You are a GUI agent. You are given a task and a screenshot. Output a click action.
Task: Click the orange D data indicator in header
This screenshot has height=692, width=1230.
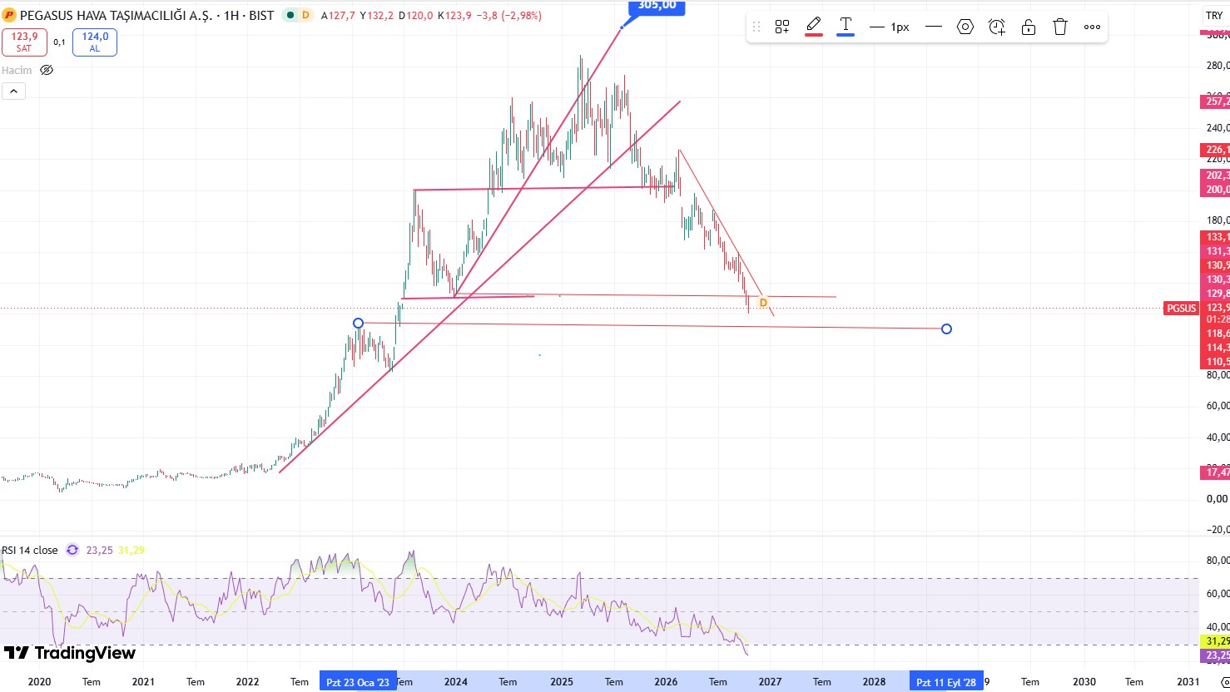point(305,15)
